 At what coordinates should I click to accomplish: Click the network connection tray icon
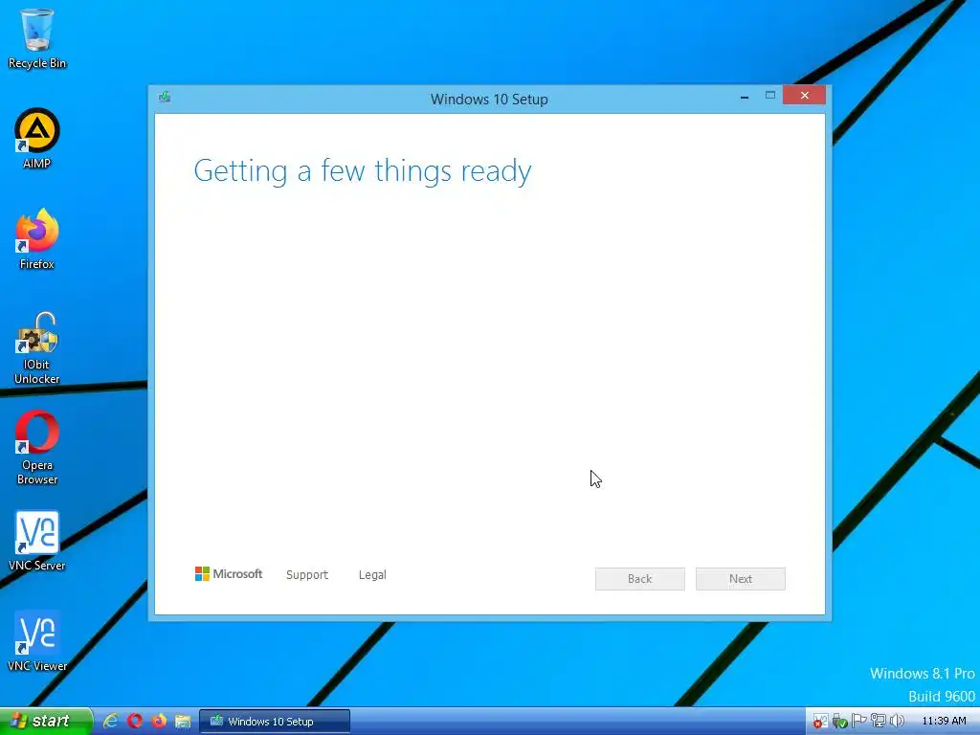click(879, 721)
